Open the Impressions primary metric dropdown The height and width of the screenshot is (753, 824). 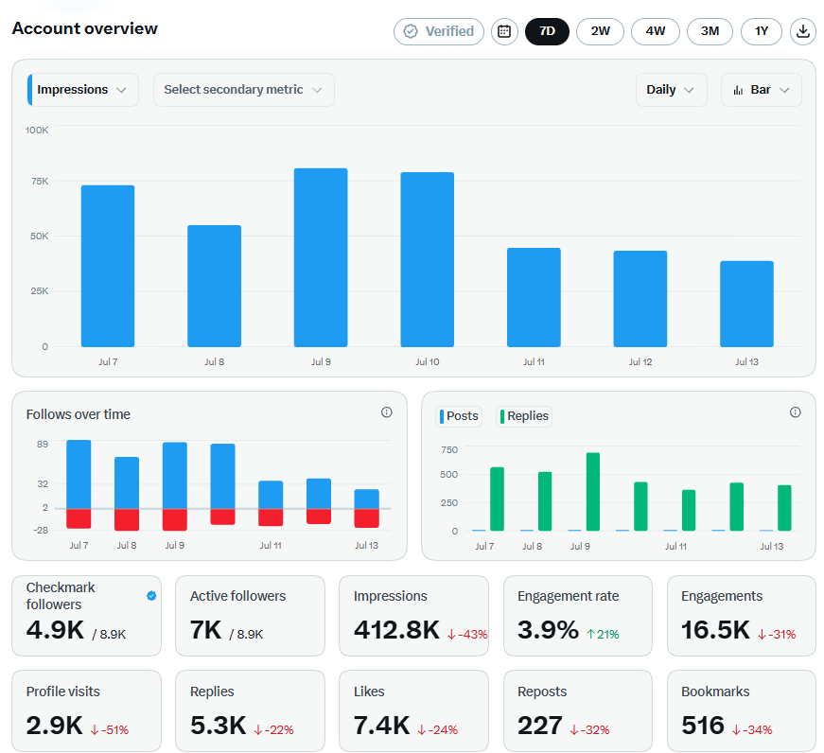[x=82, y=90]
